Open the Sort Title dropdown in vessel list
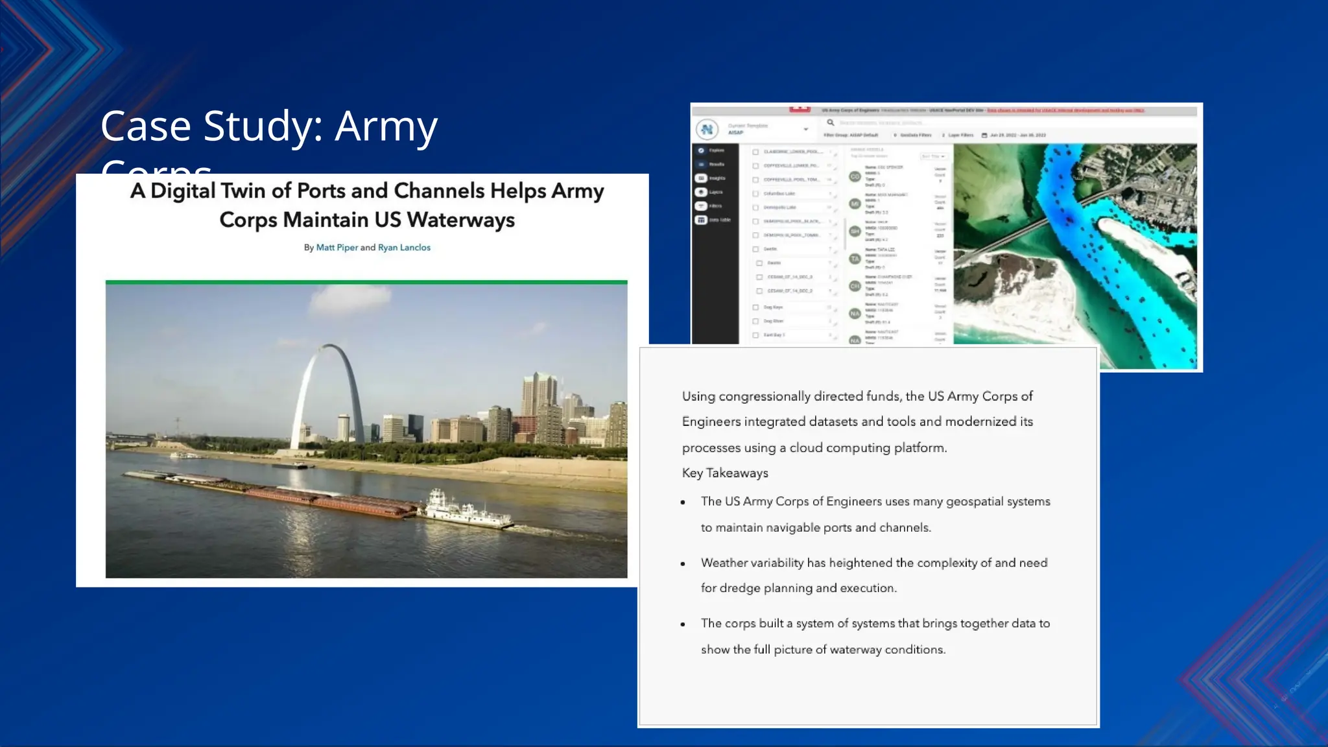This screenshot has height=747, width=1328. coord(933,156)
